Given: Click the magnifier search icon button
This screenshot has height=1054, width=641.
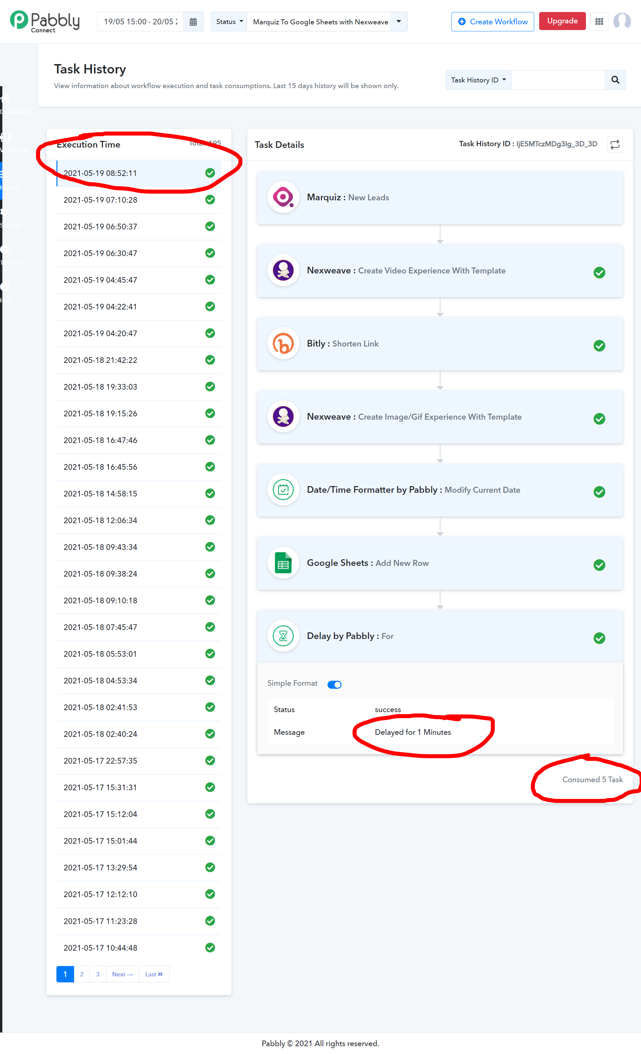Looking at the screenshot, I should 615,80.
